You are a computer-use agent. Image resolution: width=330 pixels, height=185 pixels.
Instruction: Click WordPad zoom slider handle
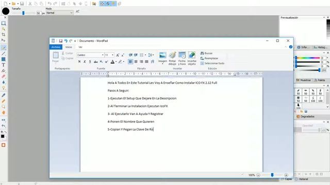point(272,175)
